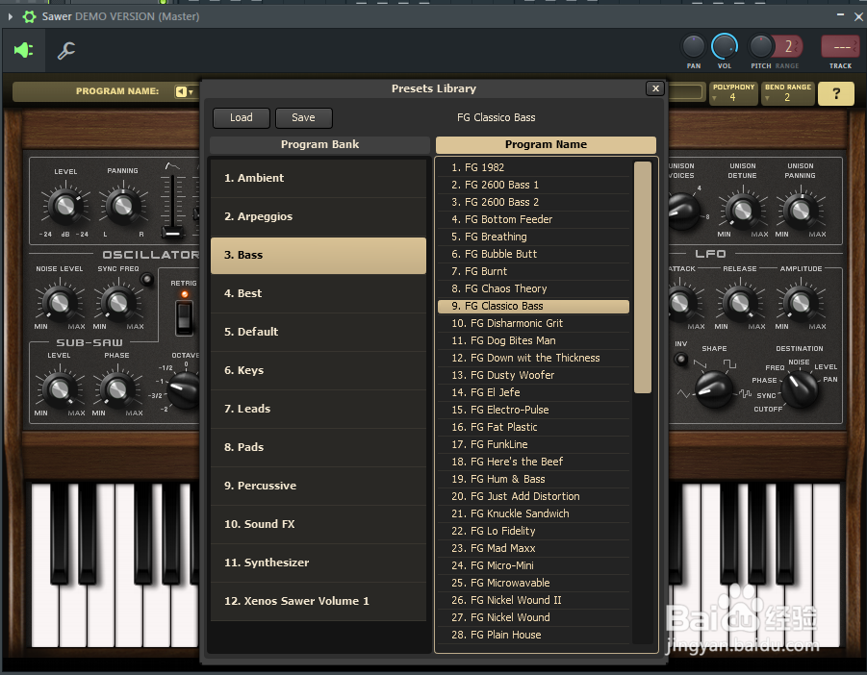
Task: Toggle the small button beside SYNC FREQ
Action: (x=147, y=280)
